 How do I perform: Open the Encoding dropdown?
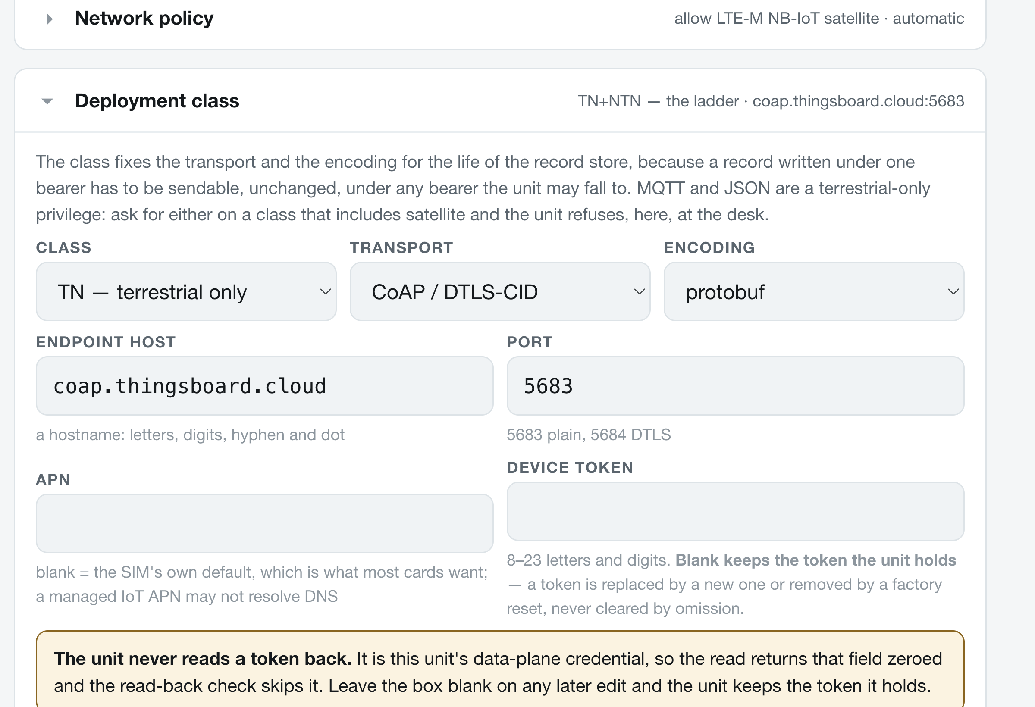pyautogui.click(x=814, y=291)
